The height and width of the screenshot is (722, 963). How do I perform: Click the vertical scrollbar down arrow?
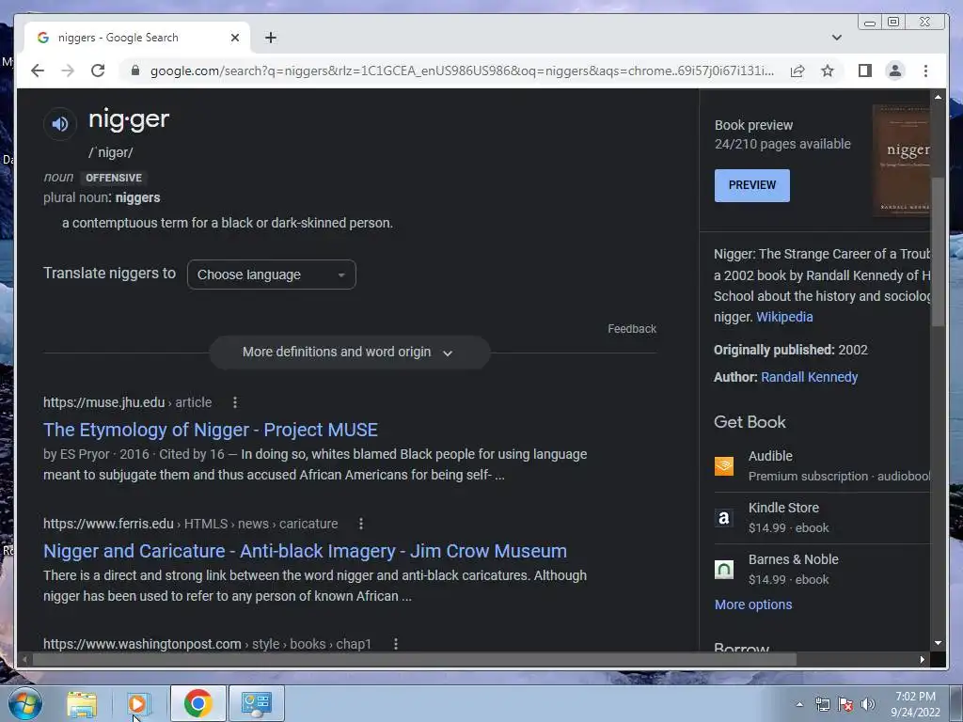[938, 643]
